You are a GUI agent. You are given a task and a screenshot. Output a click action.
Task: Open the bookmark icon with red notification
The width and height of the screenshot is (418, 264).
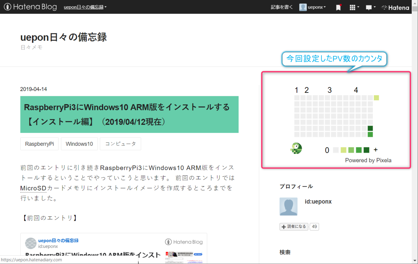(x=339, y=7)
